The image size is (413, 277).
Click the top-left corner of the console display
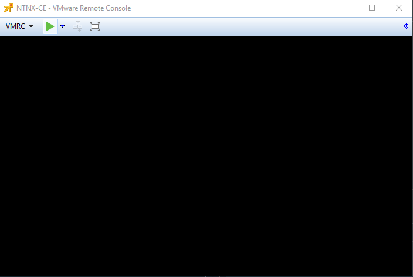(x=2, y=38)
